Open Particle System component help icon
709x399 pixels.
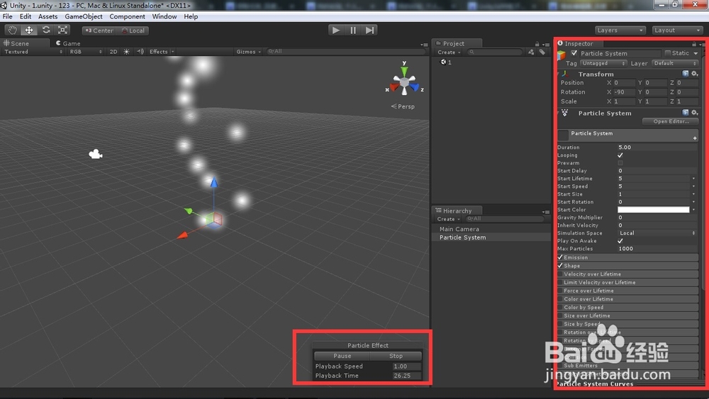(686, 113)
